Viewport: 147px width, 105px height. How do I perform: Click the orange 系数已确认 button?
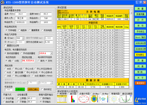pos(33,89)
